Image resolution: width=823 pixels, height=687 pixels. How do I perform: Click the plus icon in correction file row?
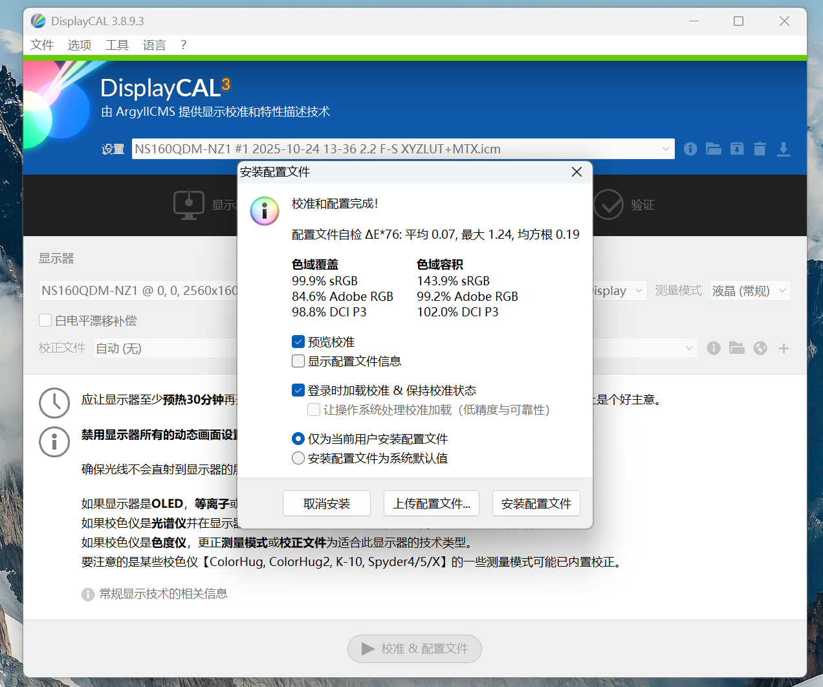[784, 348]
